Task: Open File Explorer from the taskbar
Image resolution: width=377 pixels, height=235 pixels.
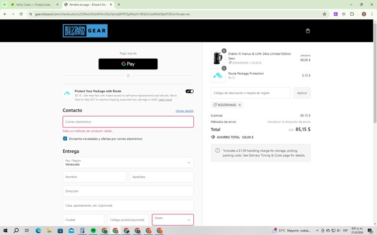Action: point(49,231)
